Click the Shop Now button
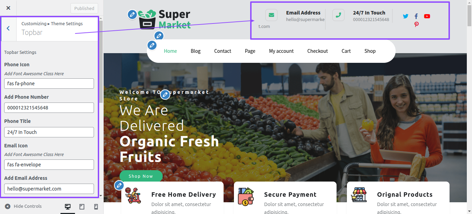The image size is (472, 214). point(141,176)
